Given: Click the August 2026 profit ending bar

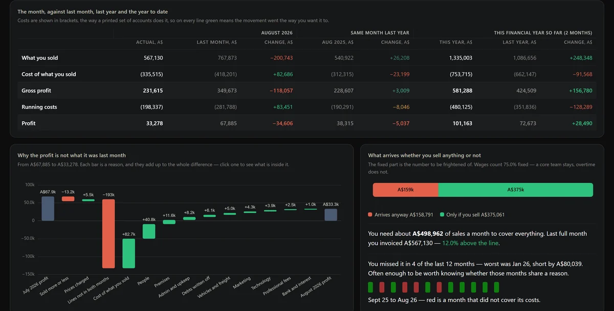Looking at the screenshot, I should (x=331, y=214).
